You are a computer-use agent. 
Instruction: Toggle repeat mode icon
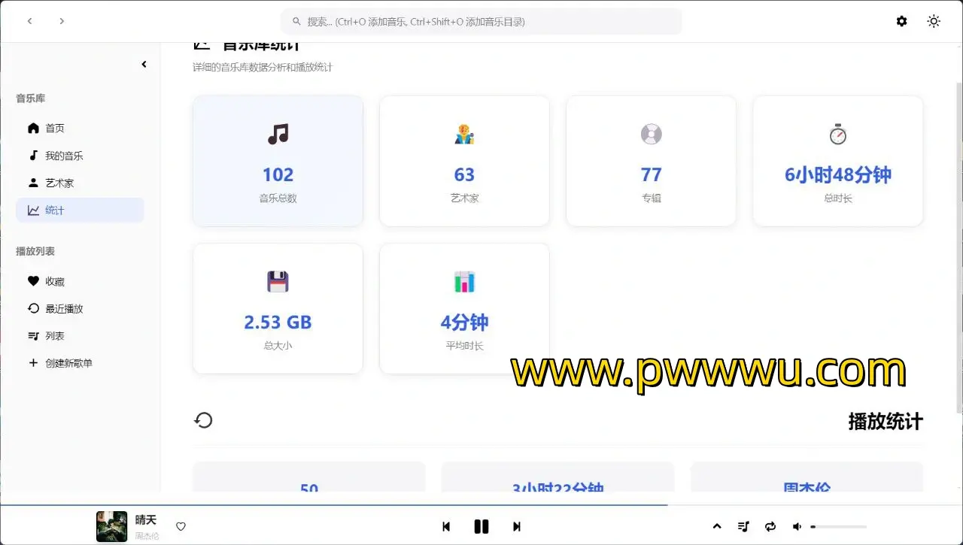pos(770,527)
